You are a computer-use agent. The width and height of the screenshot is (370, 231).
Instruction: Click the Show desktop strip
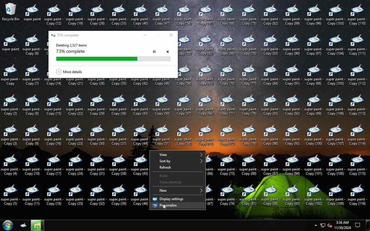pos(368,225)
